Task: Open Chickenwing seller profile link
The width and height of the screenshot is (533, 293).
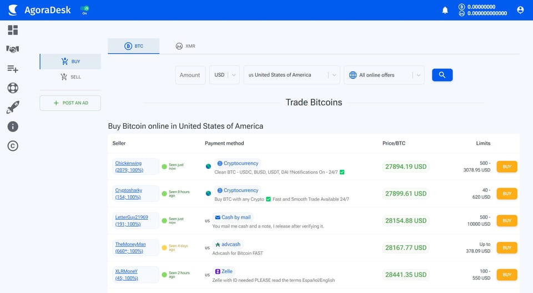Action: (x=129, y=166)
